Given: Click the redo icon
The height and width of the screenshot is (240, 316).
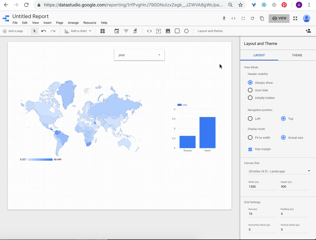Looking at the screenshot, I should (53, 31).
